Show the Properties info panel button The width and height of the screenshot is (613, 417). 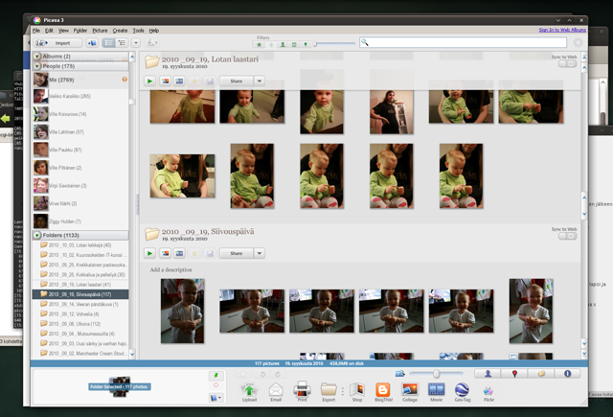point(567,374)
